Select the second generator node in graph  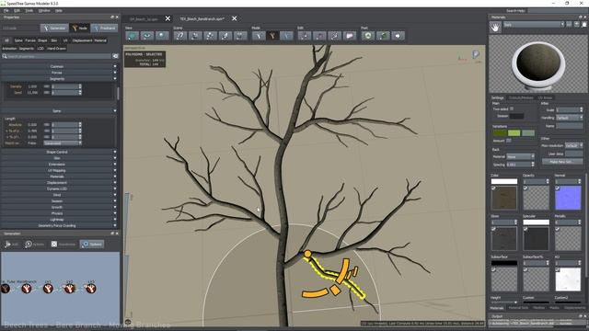coord(27,288)
